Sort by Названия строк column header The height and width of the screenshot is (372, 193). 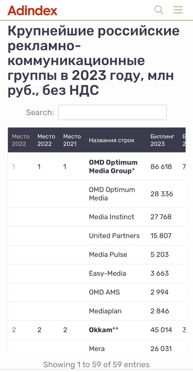112,140
